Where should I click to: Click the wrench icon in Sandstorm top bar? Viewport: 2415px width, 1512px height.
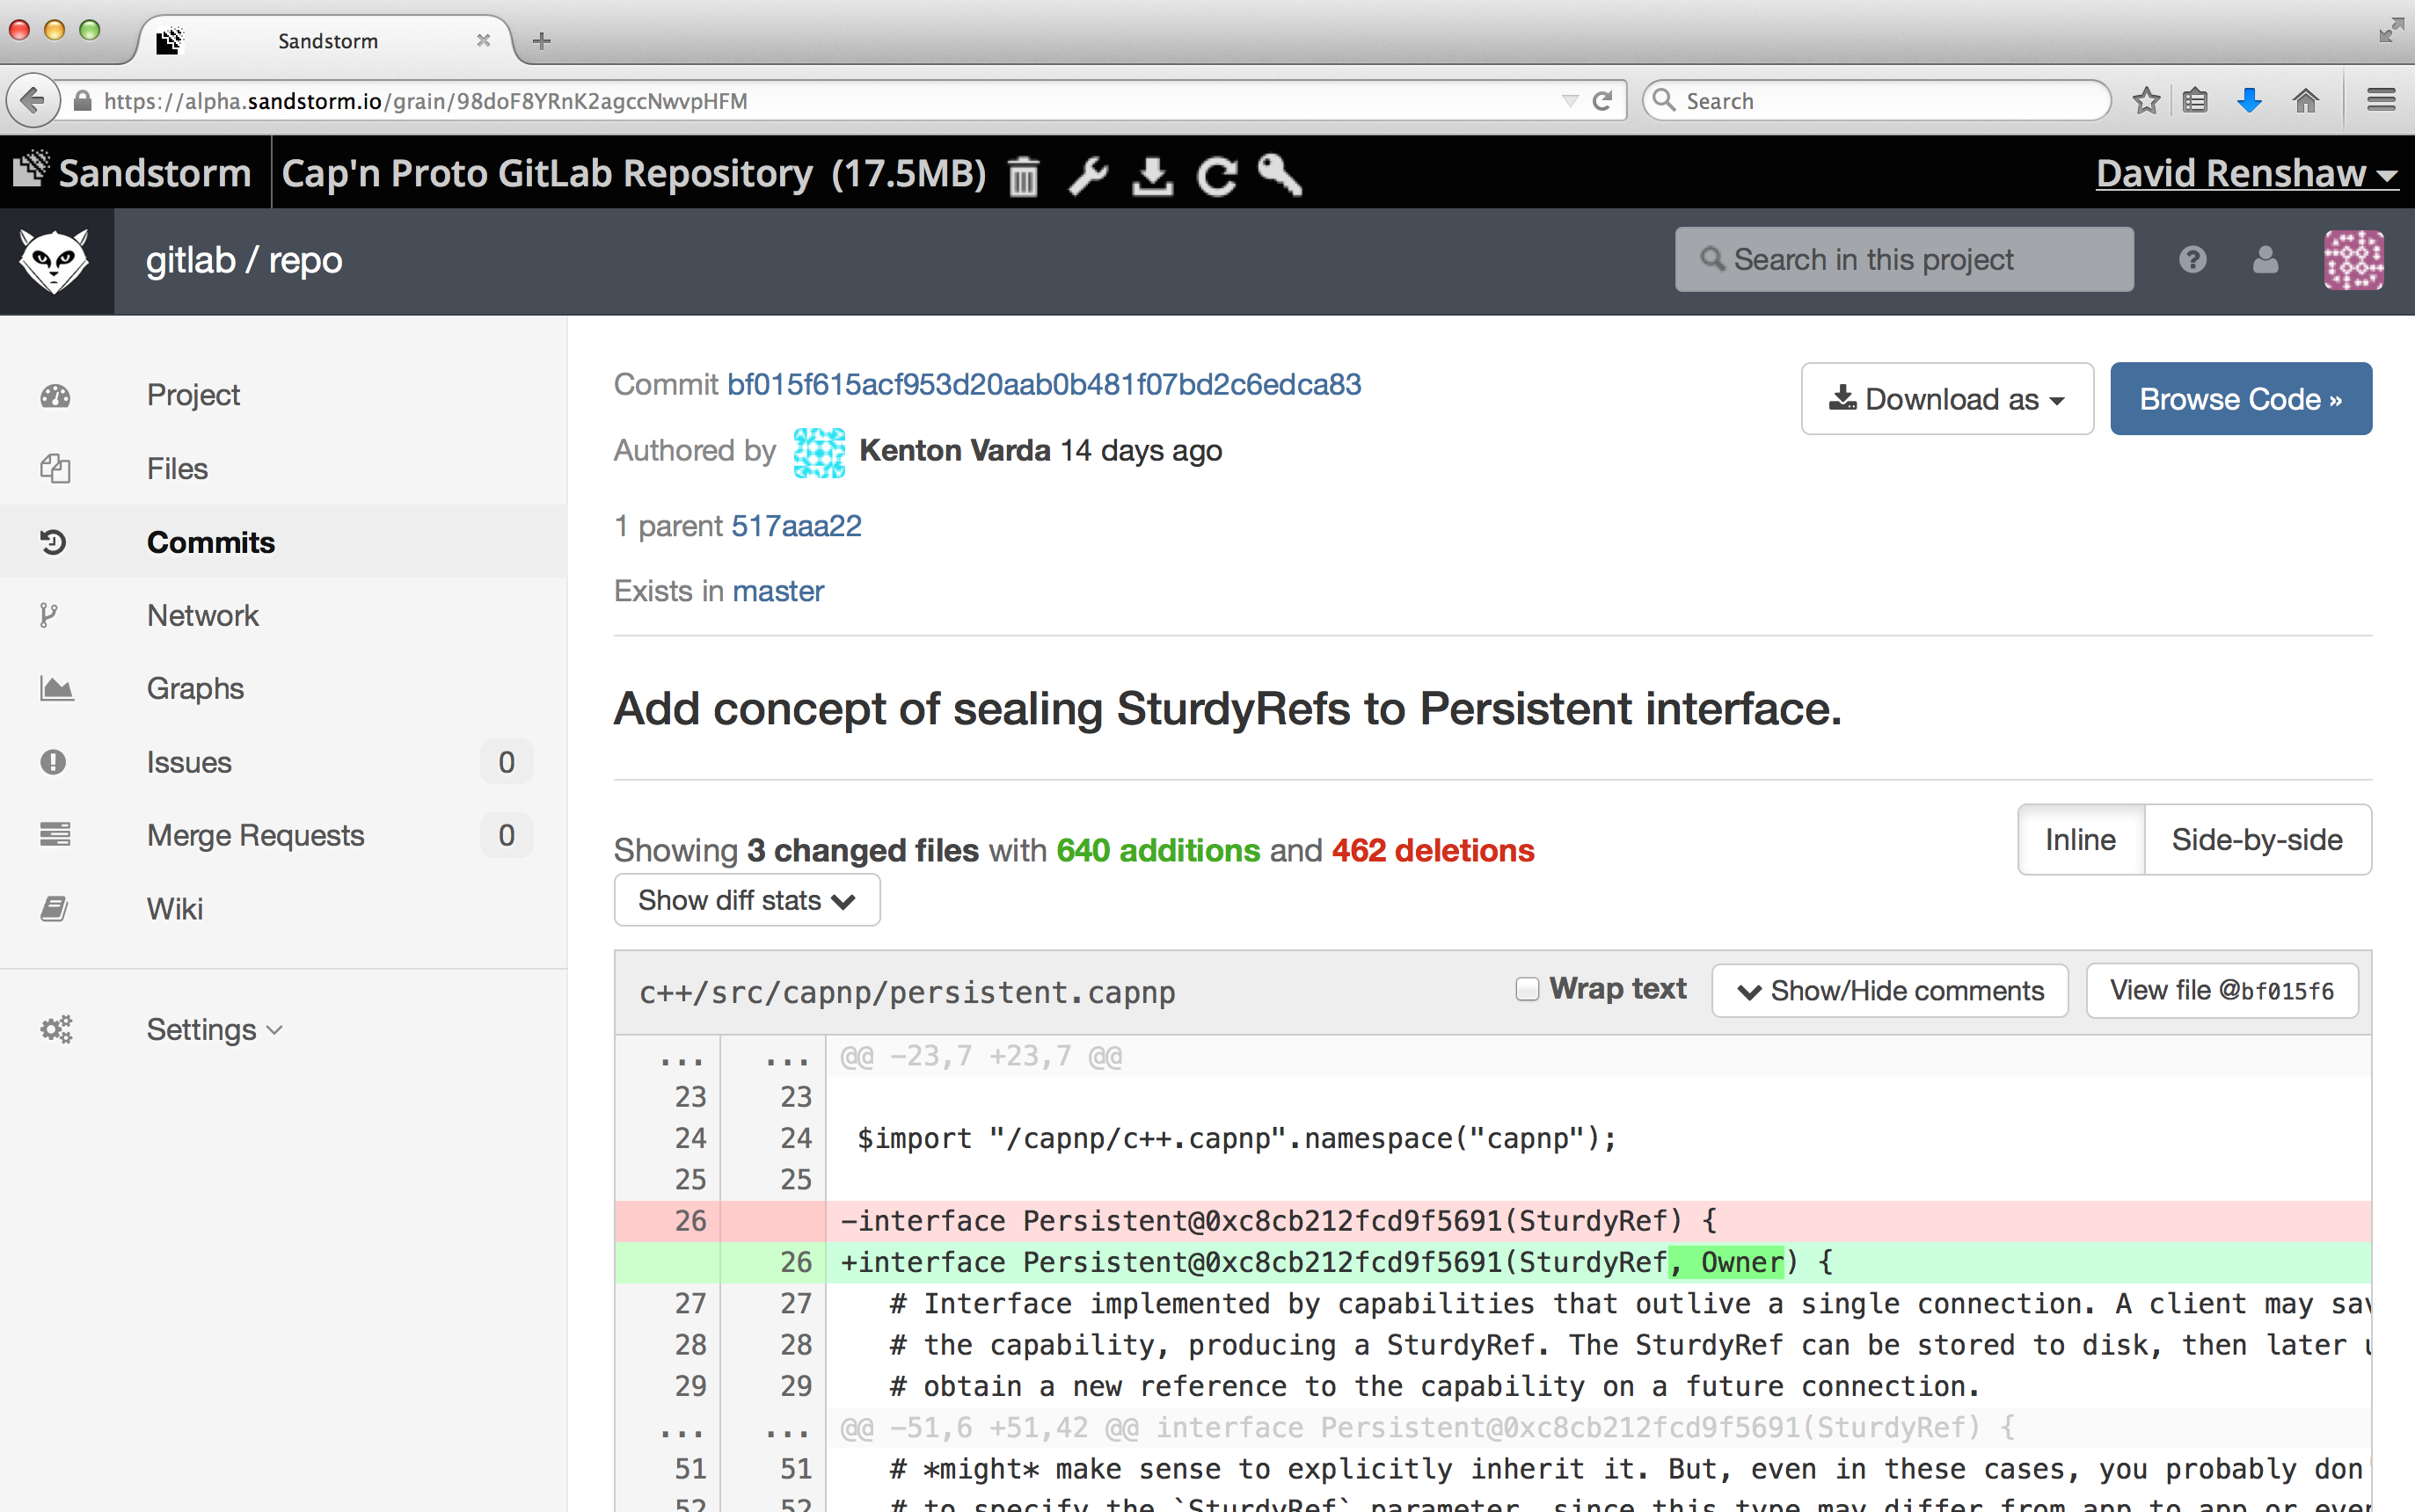coord(1087,176)
